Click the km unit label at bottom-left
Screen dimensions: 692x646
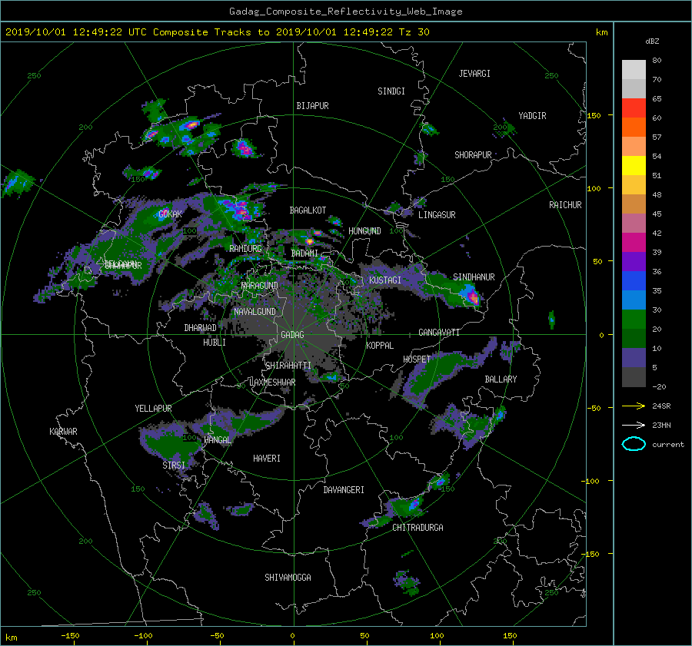click(12, 638)
